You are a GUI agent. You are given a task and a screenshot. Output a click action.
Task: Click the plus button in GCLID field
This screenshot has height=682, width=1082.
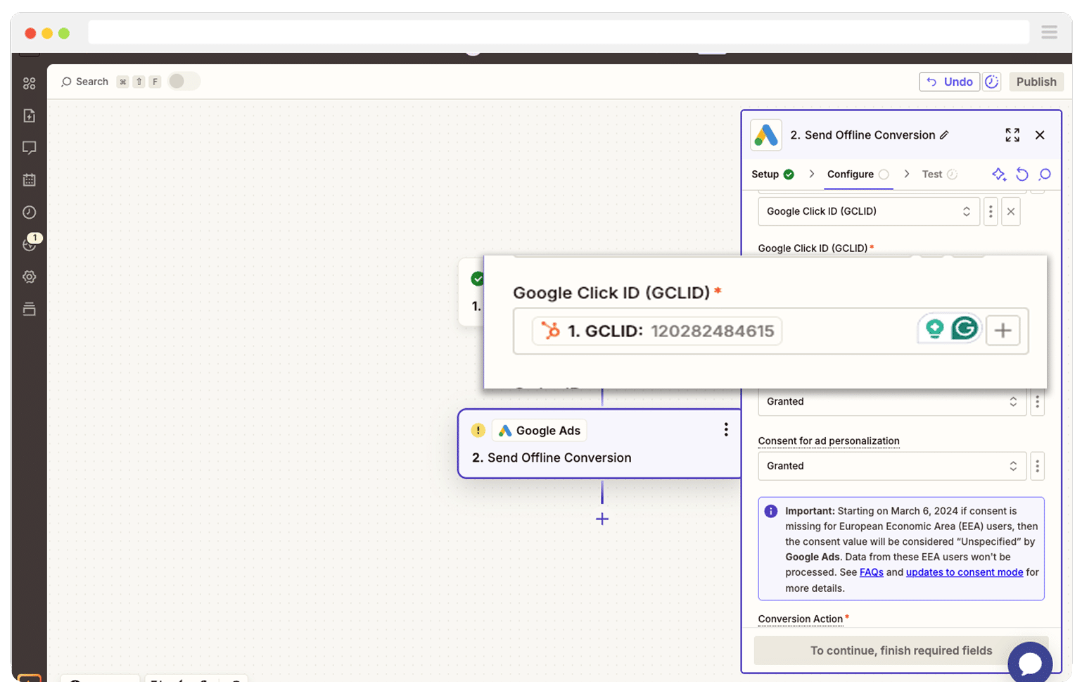pos(1003,330)
